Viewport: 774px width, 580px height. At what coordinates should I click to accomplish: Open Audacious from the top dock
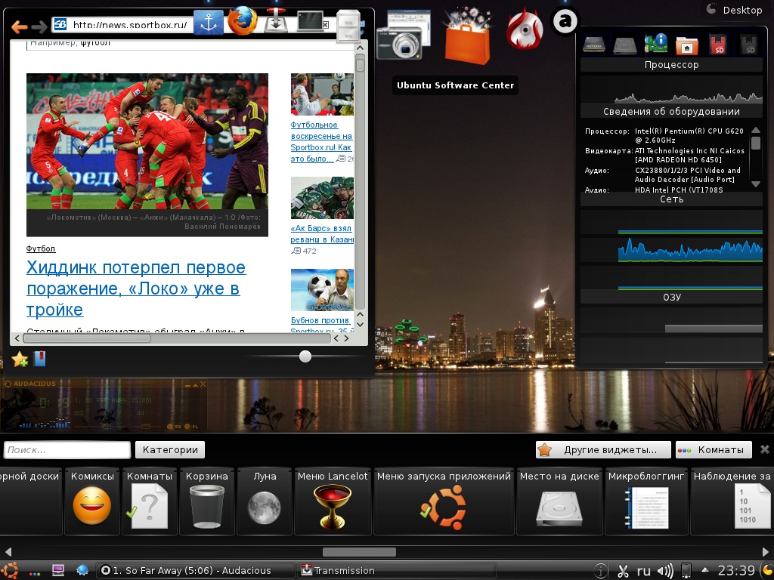point(565,21)
